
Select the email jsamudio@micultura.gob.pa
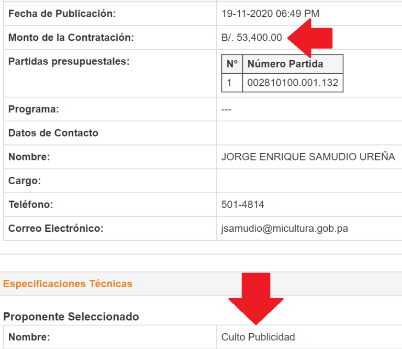point(285,228)
